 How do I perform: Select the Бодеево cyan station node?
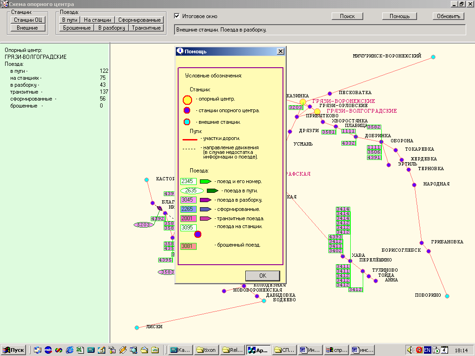pos(264,300)
